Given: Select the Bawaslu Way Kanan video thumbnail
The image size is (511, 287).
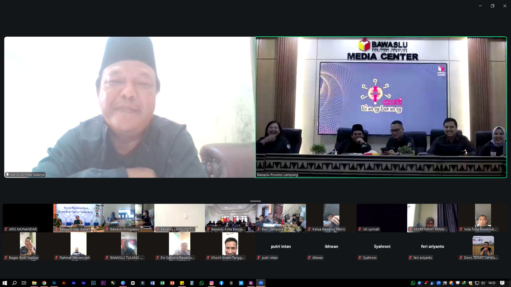Looking at the screenshot, I should pos(79,218).
